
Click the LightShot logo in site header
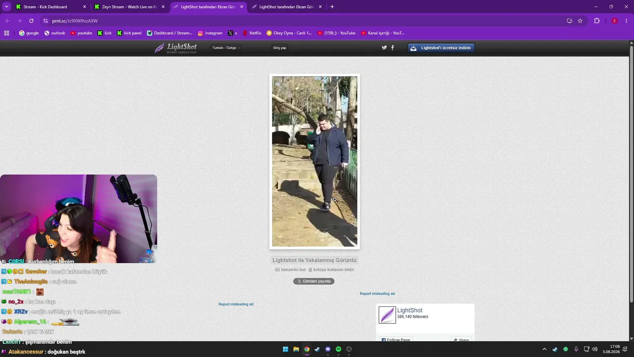pyautogui.click(x=176, y=48)
